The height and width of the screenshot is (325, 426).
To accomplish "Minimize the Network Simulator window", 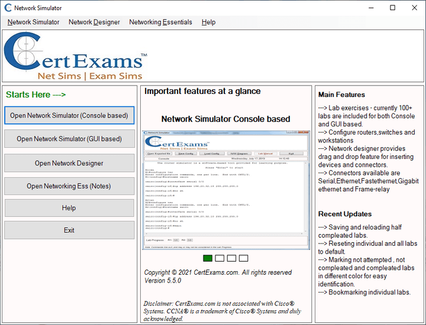I will pyautogui.click(x=371, y=8).
